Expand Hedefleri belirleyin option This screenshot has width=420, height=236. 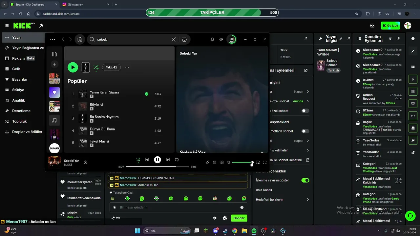308,199
